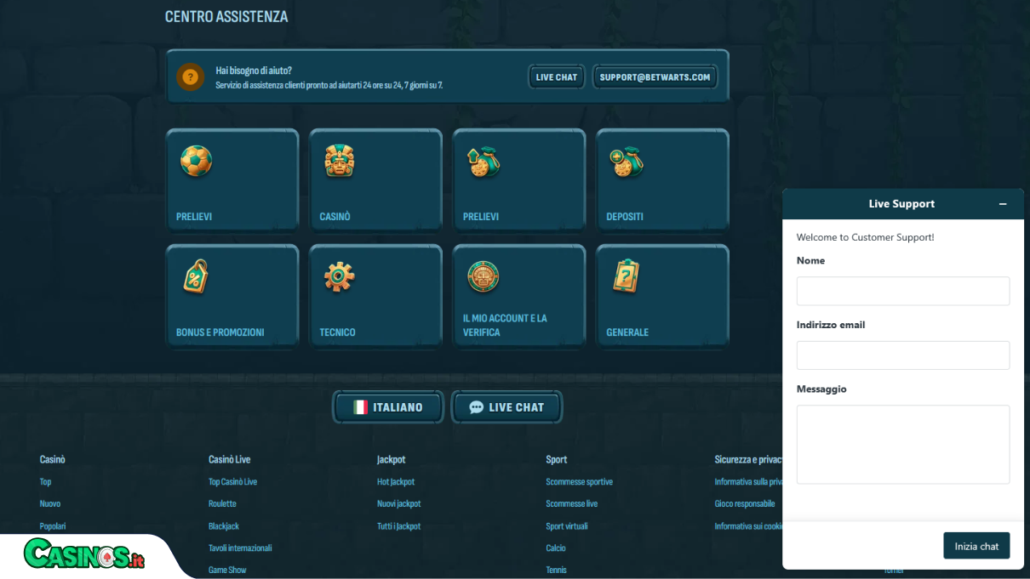The image size is (1030, 579).
Task: Click the Casinò Live footer heading
Action: (x=229, y=459)
